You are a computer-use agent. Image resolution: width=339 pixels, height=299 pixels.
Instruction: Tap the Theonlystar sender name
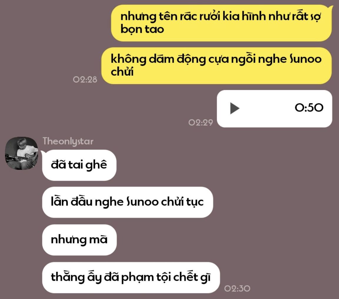(68, 141)
